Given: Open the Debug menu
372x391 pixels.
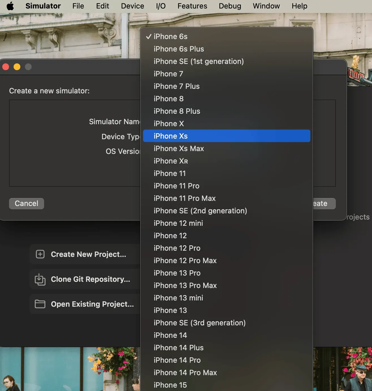Looking at the screenshot, I should click(x=230, y=6).
